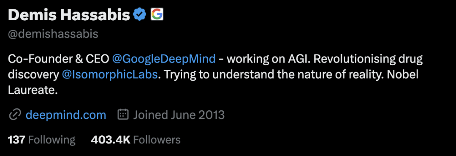Click the word 'Laureate.' in the bio
The height and width of the screenshot is (156, 456).
click(33, 90)
